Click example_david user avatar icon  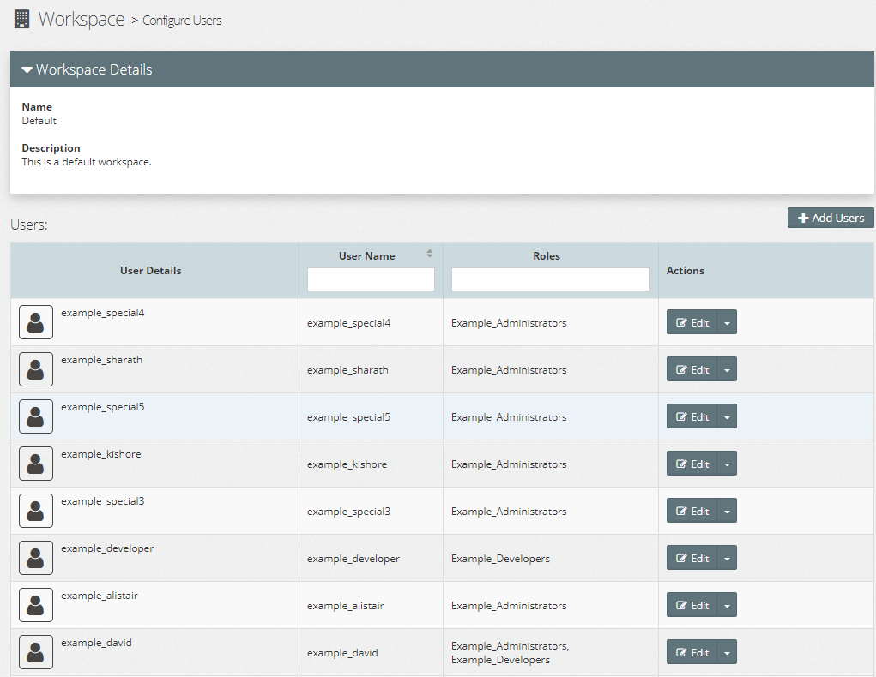click(x=36, y=652)
